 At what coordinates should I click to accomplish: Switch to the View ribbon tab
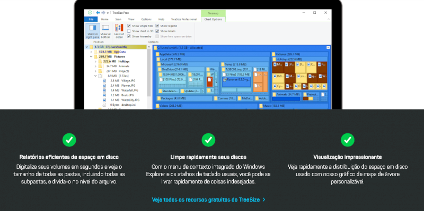[131, 20]
